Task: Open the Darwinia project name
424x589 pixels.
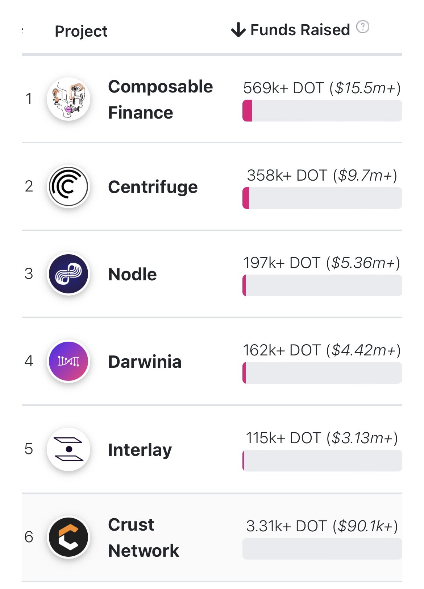Action: click(x=145, y=362)
